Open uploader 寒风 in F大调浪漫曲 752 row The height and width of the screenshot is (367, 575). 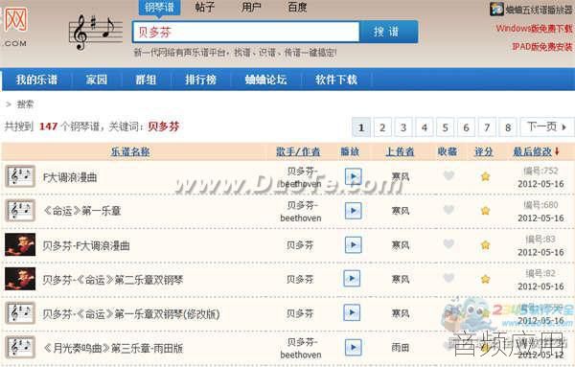pos(400,176)
